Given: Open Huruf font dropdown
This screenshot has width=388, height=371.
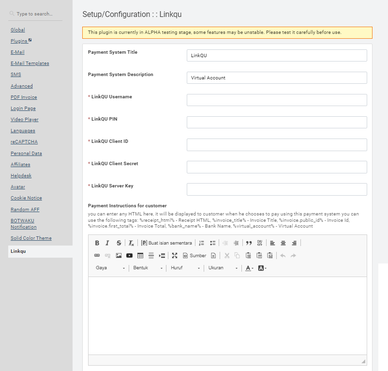Looking at the screenshot, I should click(x=185, y=268).
